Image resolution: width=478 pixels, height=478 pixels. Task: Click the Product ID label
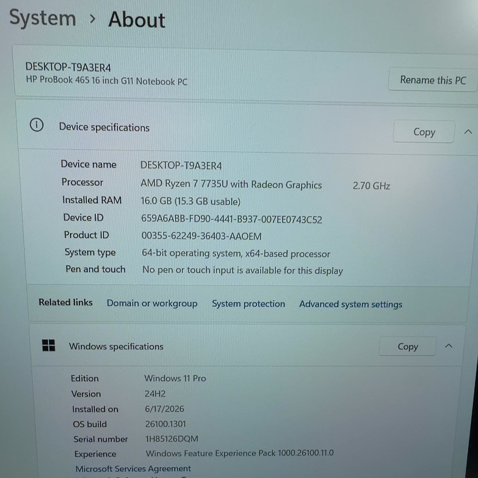(x=87, y=235)
